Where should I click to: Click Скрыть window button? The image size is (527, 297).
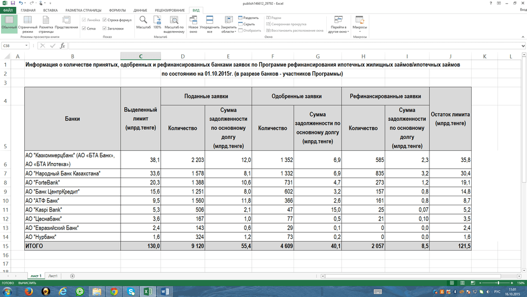click(x=246, y=24)
